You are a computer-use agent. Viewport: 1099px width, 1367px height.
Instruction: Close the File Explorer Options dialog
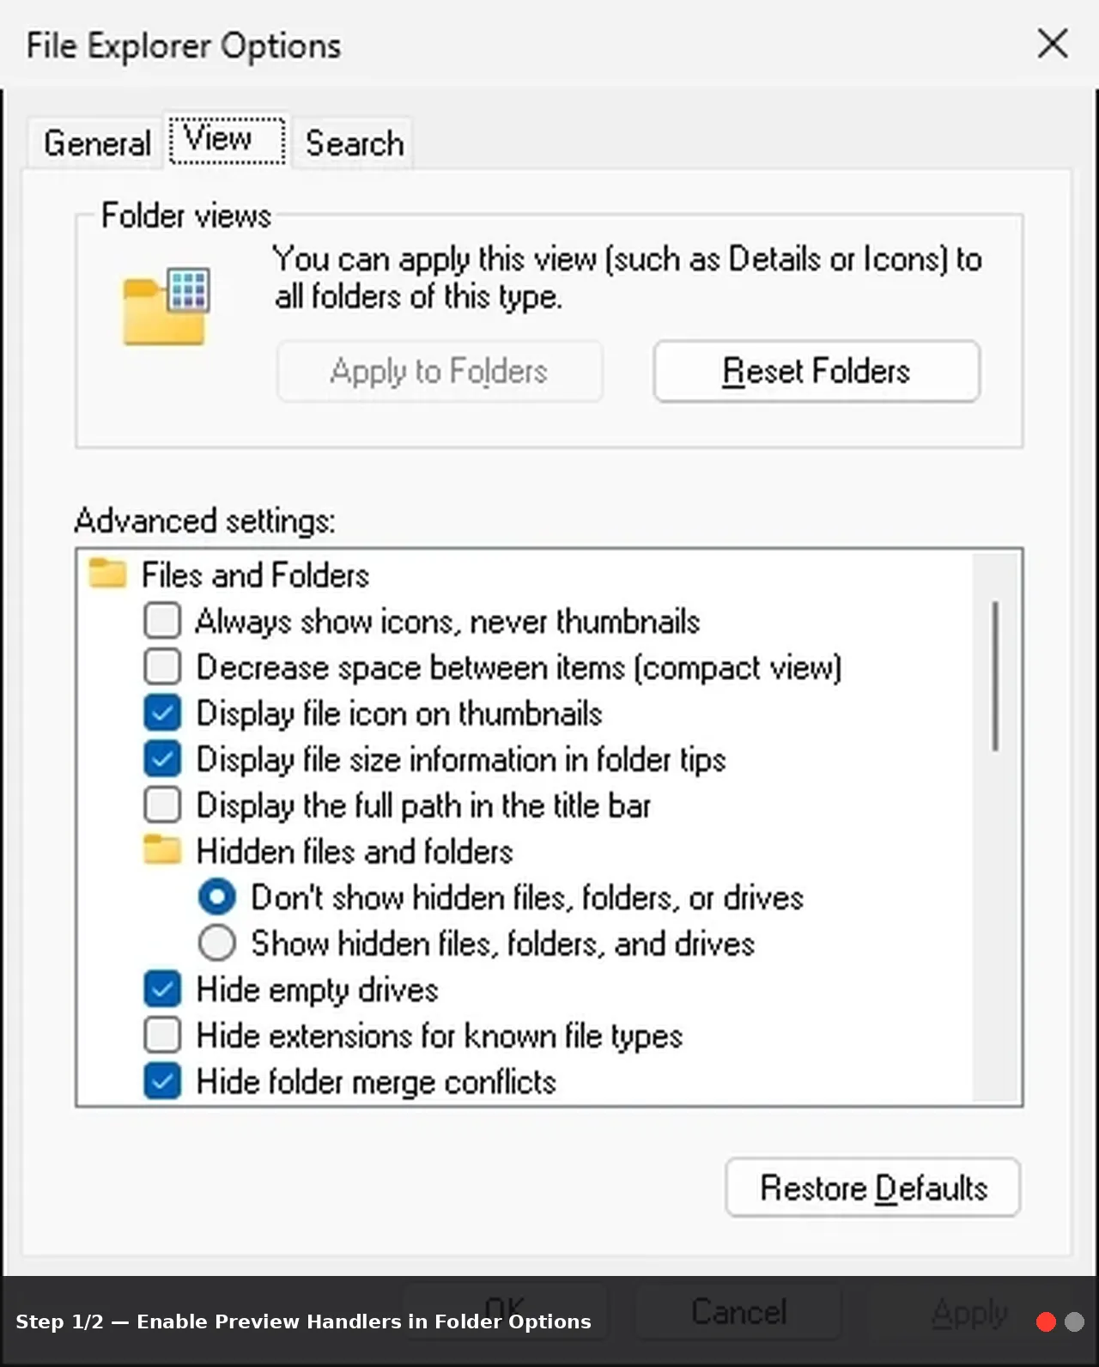[1053, 43]
